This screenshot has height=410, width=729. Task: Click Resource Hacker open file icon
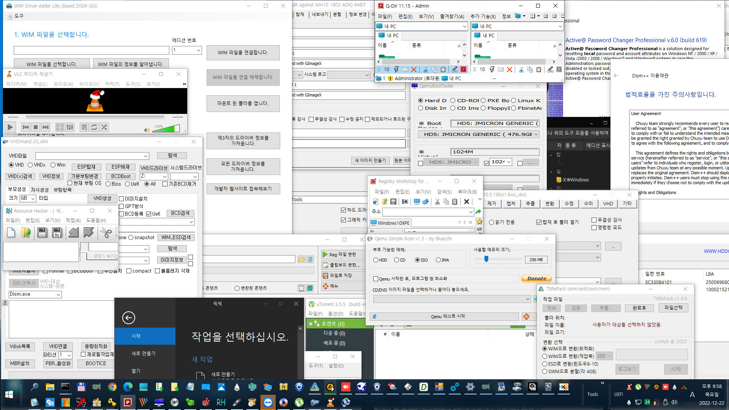click(26, 232)
